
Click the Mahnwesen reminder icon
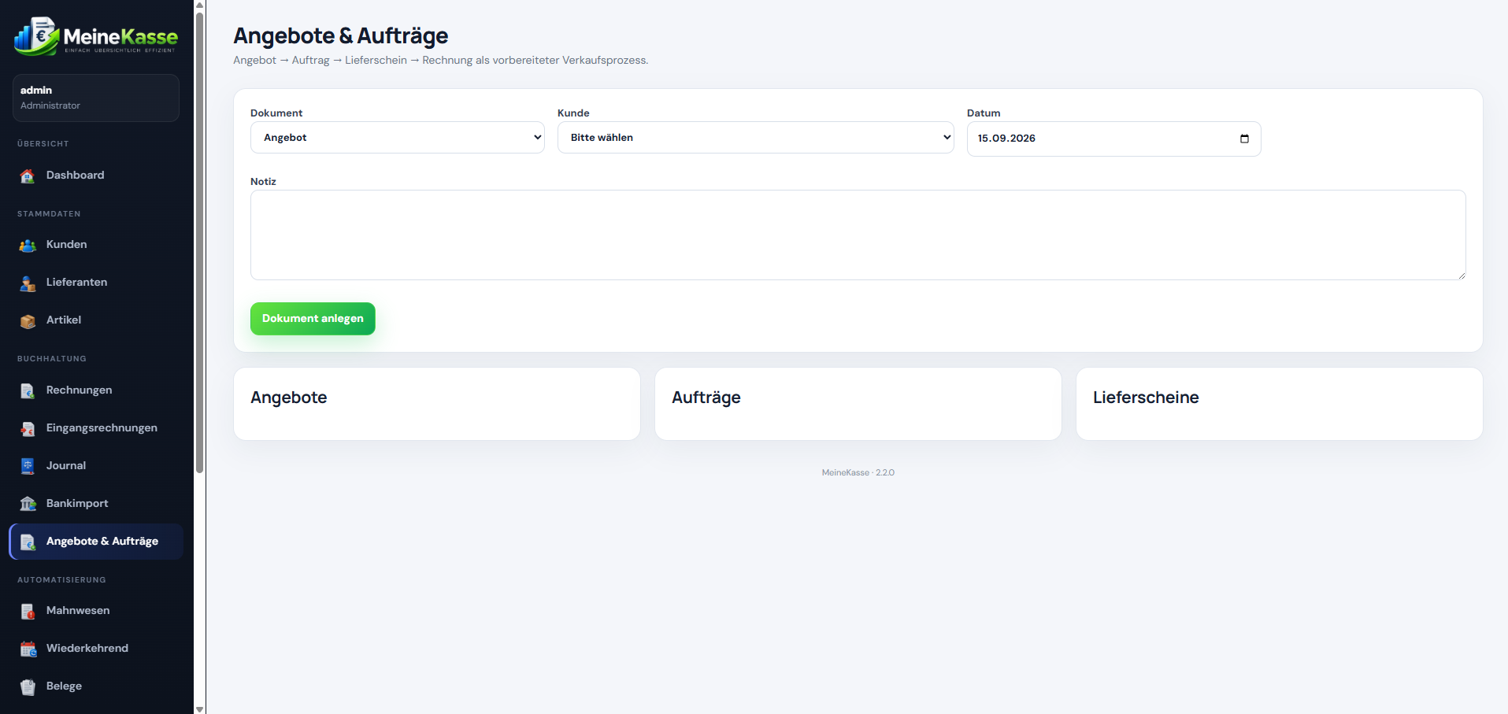(28, 611)
